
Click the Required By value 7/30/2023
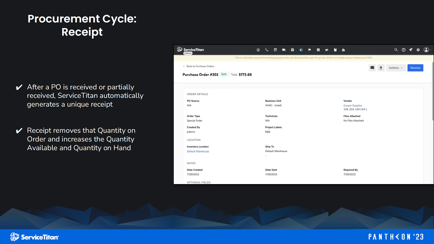[x=349, y=175]
